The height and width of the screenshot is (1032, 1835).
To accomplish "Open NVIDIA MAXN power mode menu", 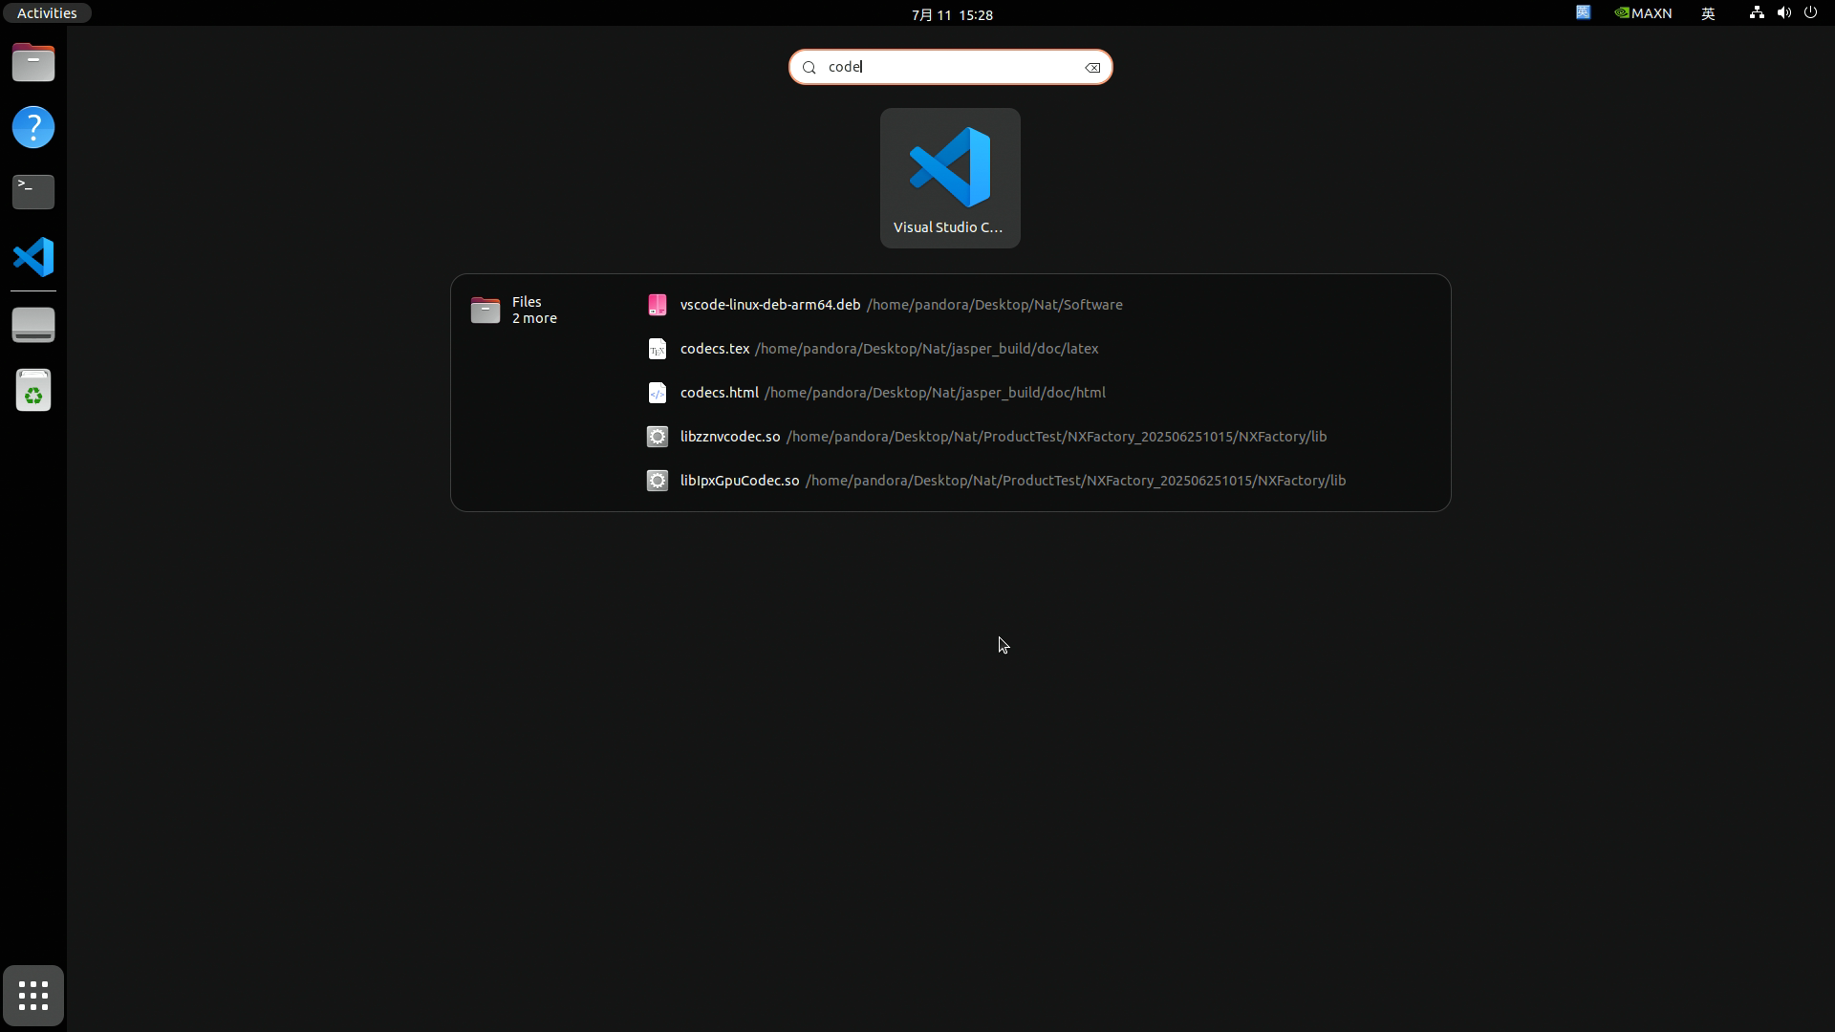I will pos(1643,13).
